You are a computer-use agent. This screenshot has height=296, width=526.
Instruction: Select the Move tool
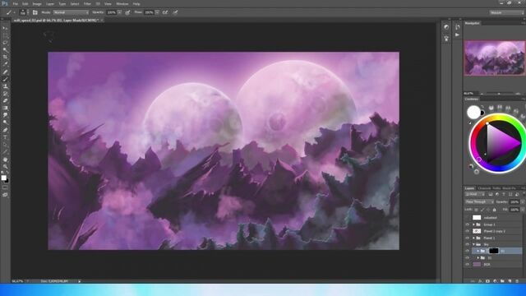click(5, 28)
